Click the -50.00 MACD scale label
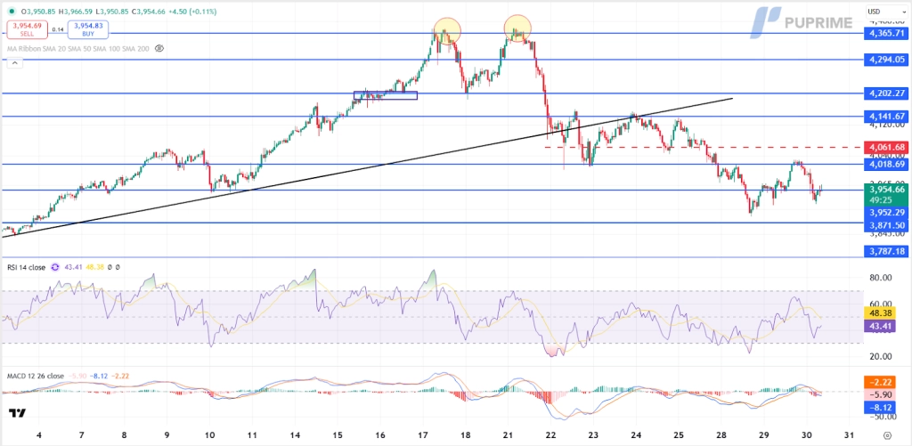This screenshot has width=912, height=446. click(883, 417)
